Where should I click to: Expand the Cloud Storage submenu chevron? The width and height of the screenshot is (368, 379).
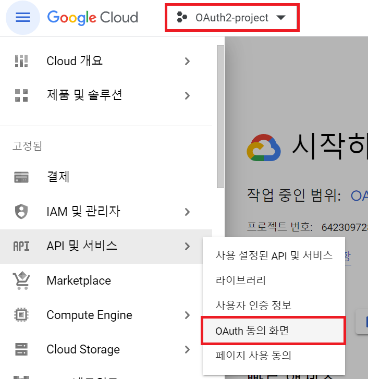click(187, 349)
